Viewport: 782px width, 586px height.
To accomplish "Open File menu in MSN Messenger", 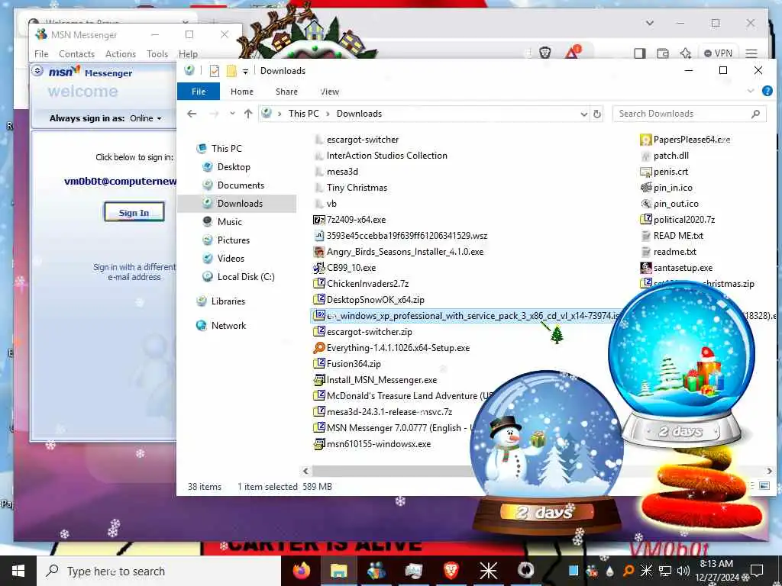I will tap(41, 54).
